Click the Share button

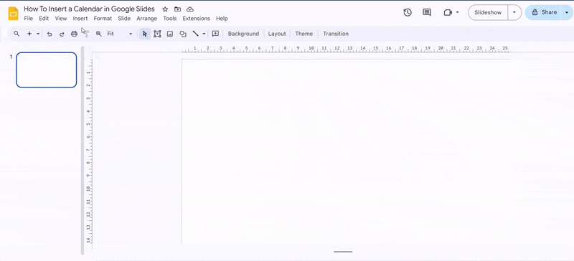click(544, 12)
